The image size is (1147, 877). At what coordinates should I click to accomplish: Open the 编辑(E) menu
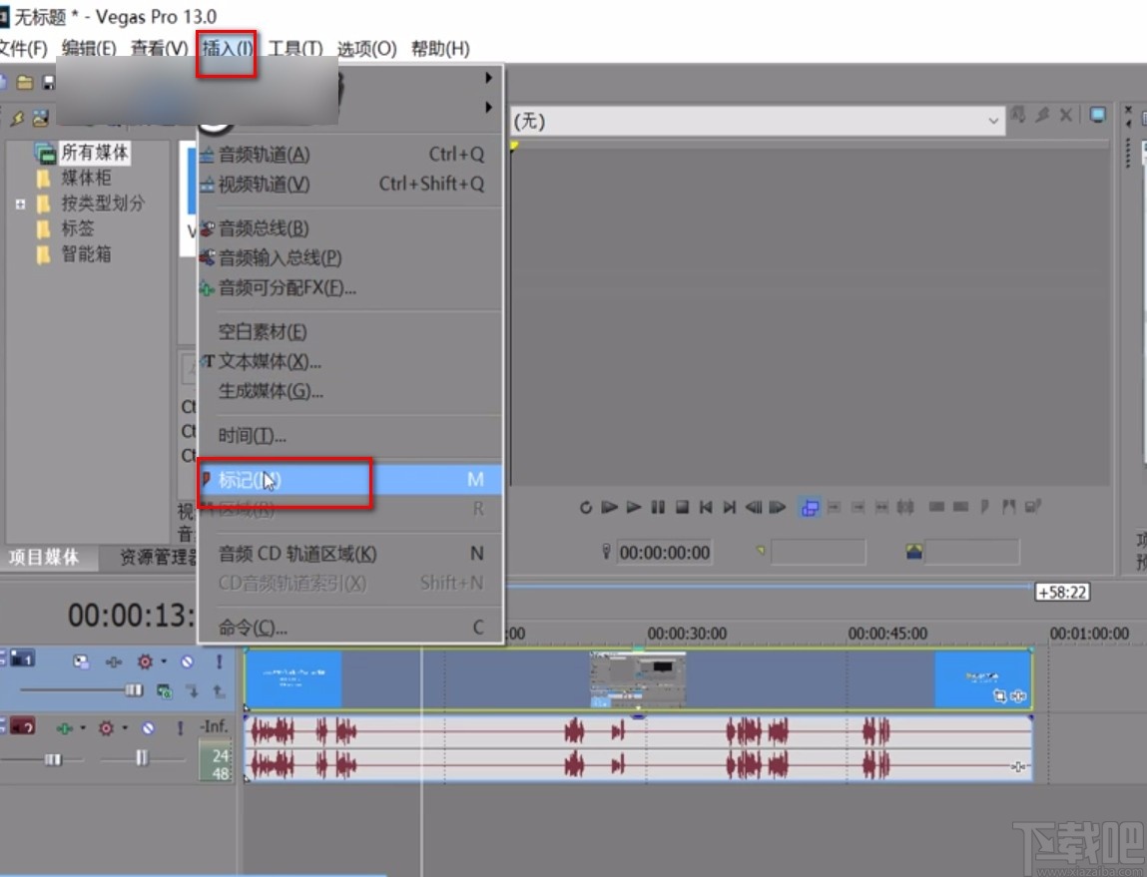point(89,49)
